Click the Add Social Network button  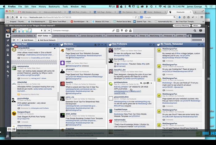(x=47, y=40)
